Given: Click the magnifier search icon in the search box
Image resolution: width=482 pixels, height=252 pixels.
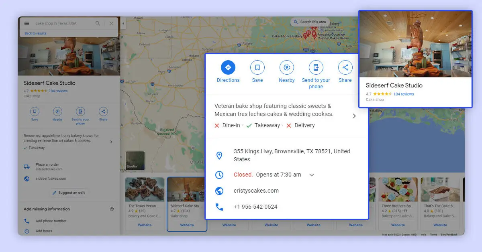Looking at the screenshot, I should click(98, 23).
